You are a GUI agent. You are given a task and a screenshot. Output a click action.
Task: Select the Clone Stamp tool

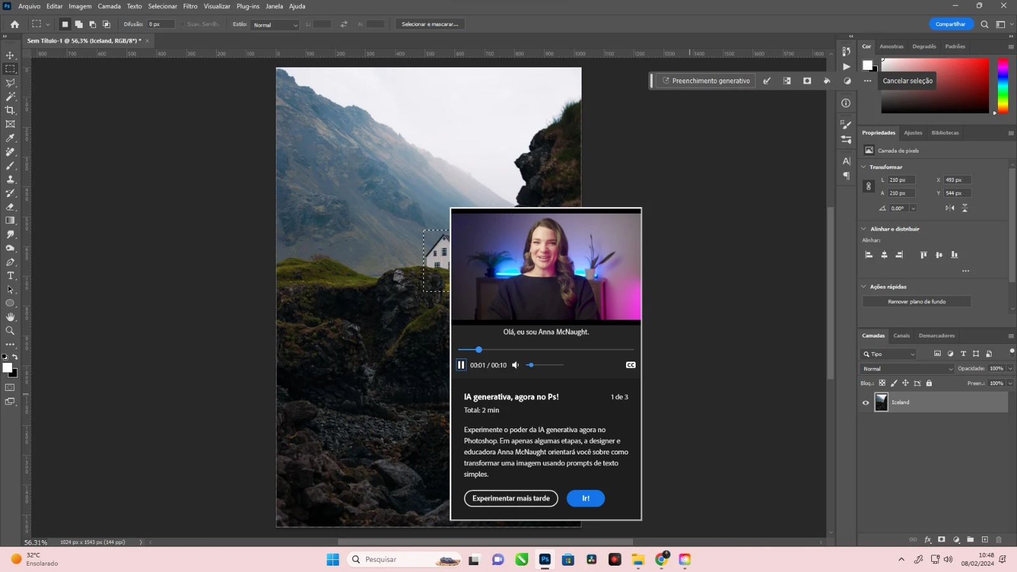click(x=10, y=179)
